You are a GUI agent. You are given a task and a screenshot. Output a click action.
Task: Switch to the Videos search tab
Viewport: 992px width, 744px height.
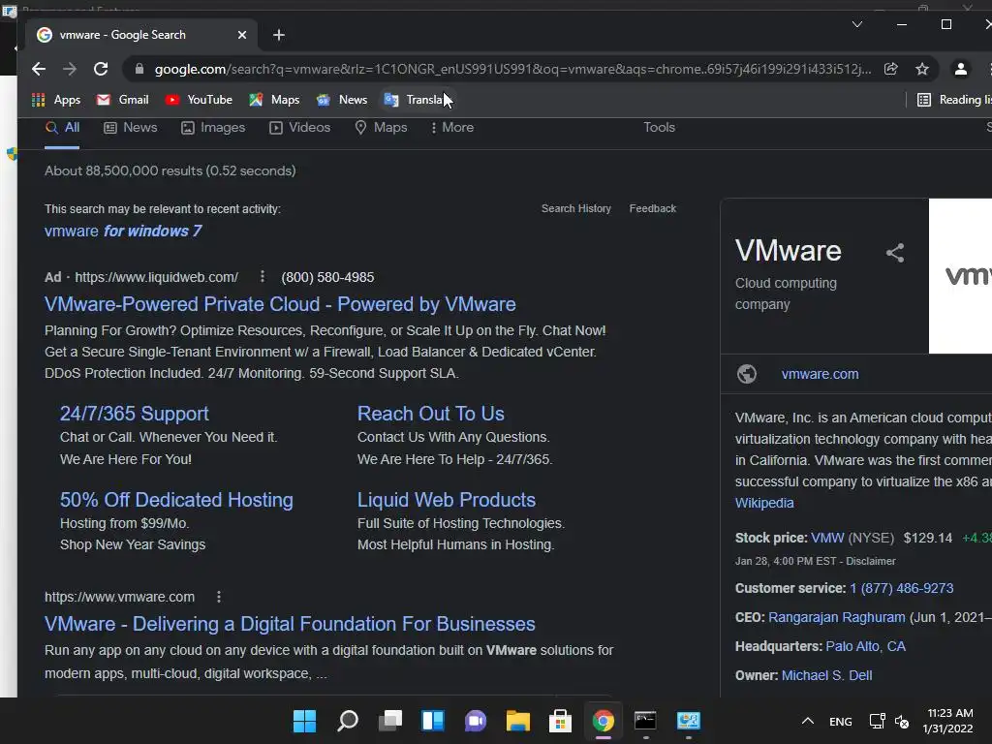coord(300,127)
